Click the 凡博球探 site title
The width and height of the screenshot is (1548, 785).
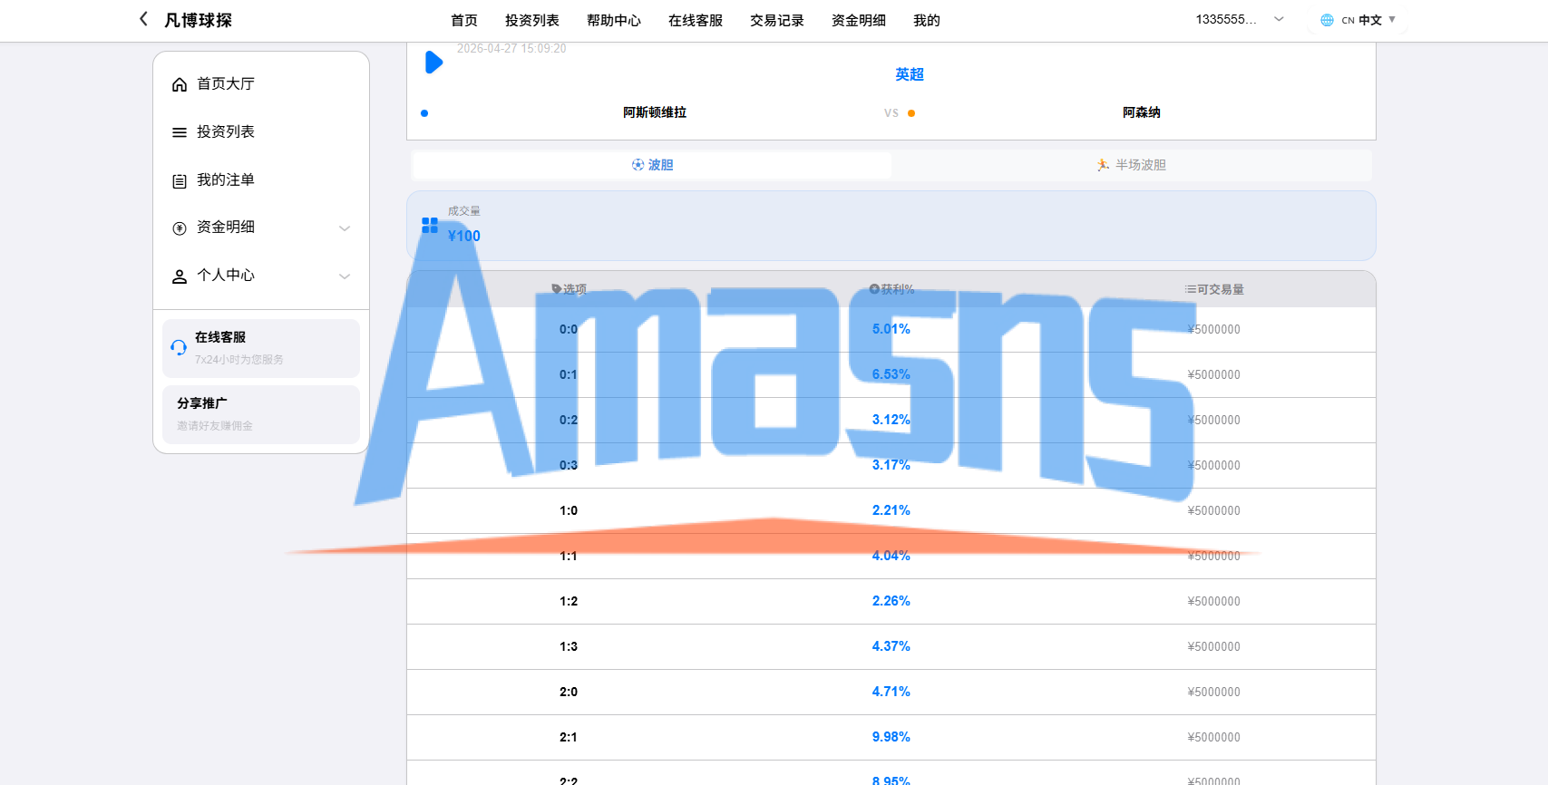click(x=198, y=20)
